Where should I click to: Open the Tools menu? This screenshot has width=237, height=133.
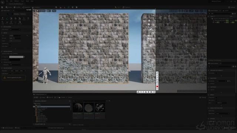pyautogui.click(x=22, y=1)
